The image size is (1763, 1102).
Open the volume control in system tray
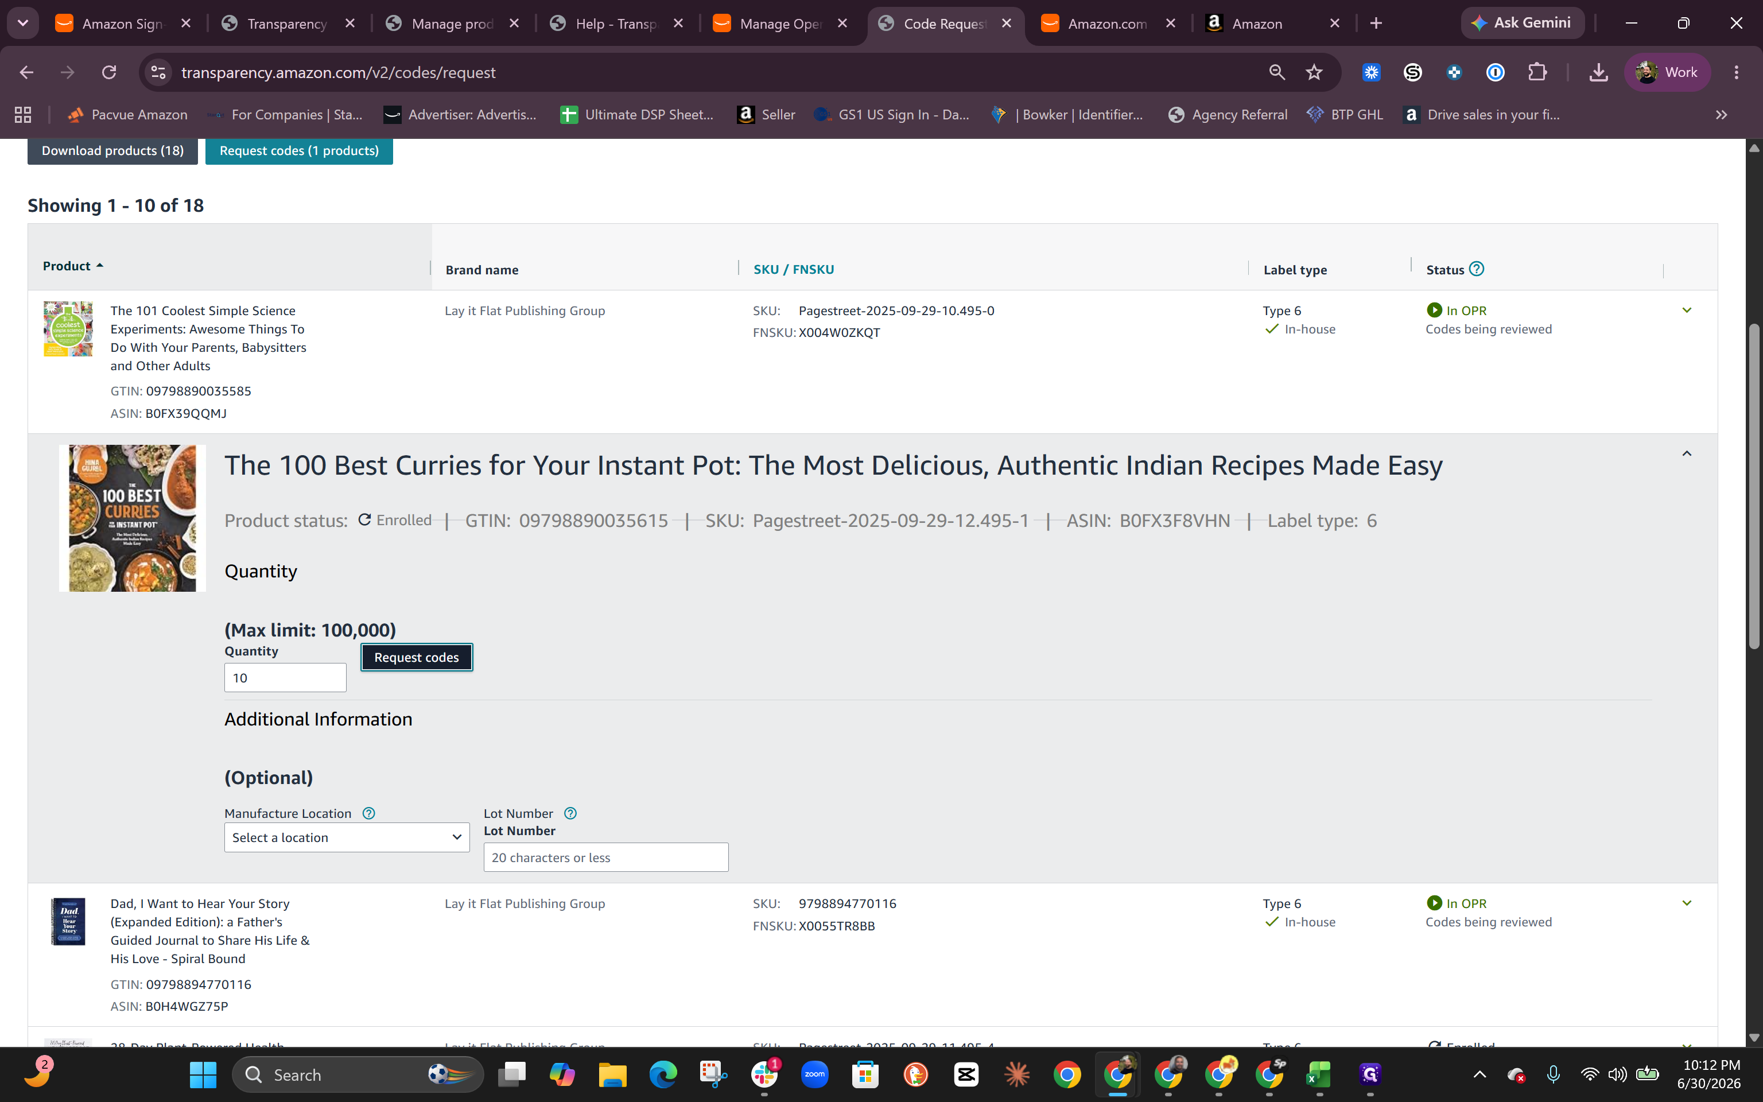click(x=1617, y=1074)
